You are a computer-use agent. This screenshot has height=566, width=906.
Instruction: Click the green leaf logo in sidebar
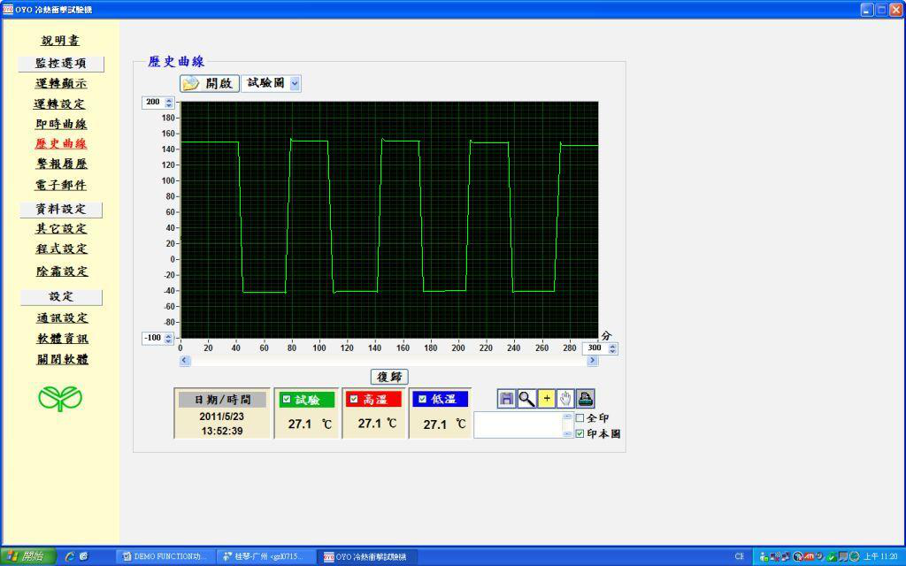(60, 398)
